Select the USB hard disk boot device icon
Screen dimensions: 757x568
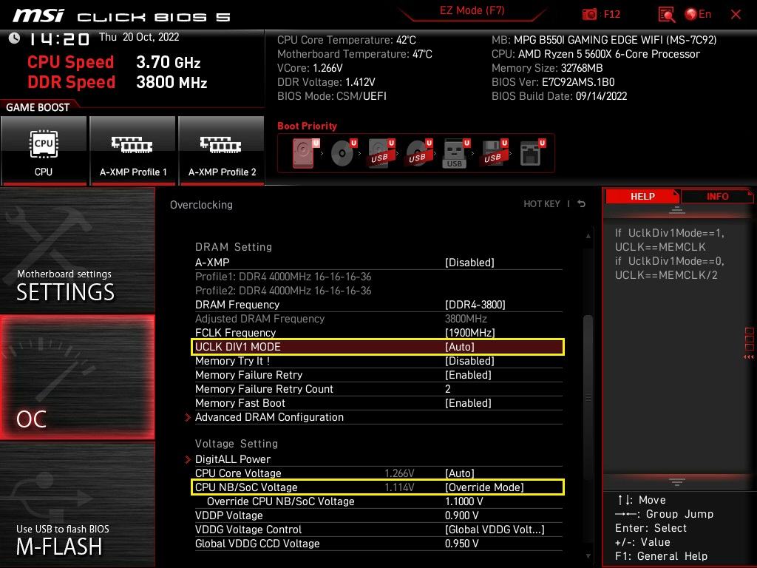click(x=381, y=153)
